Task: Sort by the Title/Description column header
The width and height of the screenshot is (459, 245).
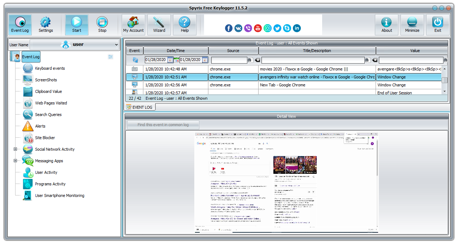Action: 317,51
